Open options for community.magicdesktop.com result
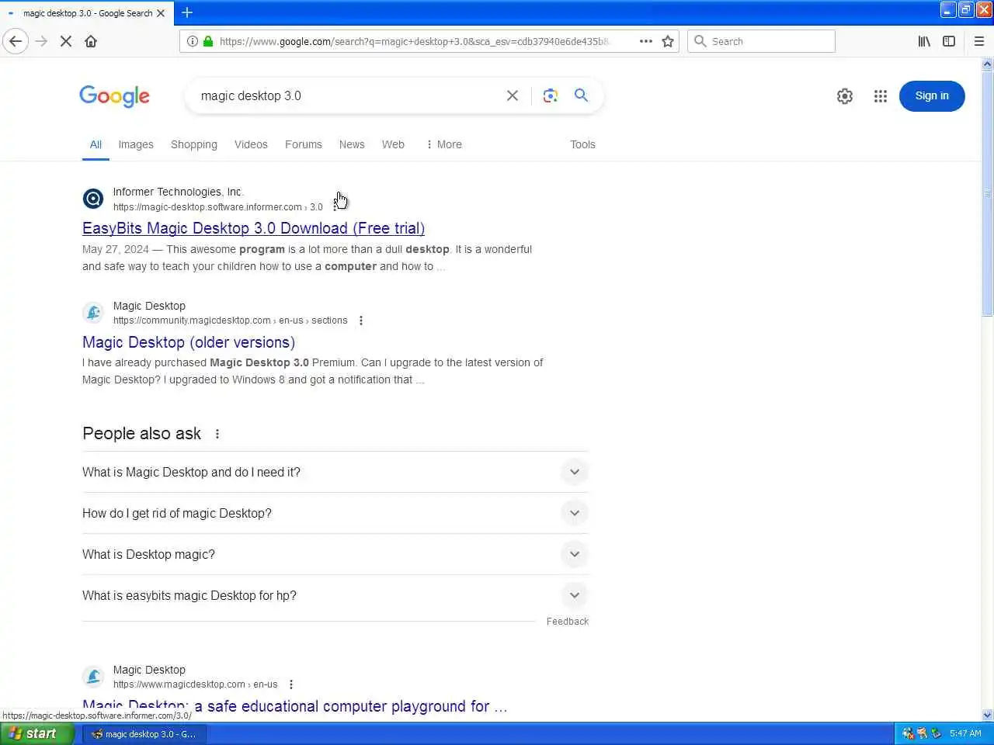Image resolution: width=994 pixels, height=745 pixels. tap(361, 321)
